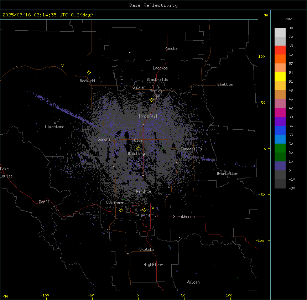Pick the purple 39–36 dBZ legend swatch
Screen dimensions: 307x300
click(x=280, y=121)
